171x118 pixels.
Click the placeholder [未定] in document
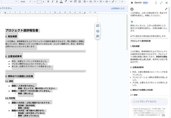[x=27, y=108]
